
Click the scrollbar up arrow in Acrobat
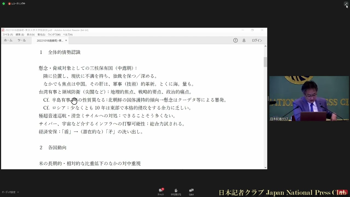tap(265, 46)
